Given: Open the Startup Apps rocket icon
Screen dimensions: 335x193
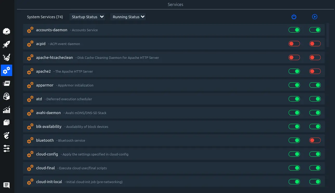Looking at the screenshot, I should click(6, 45).
